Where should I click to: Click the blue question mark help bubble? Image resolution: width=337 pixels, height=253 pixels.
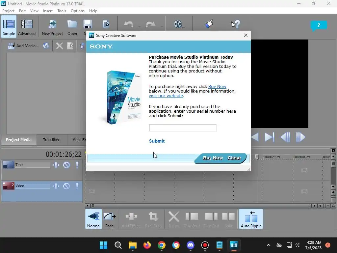[319, 26]
